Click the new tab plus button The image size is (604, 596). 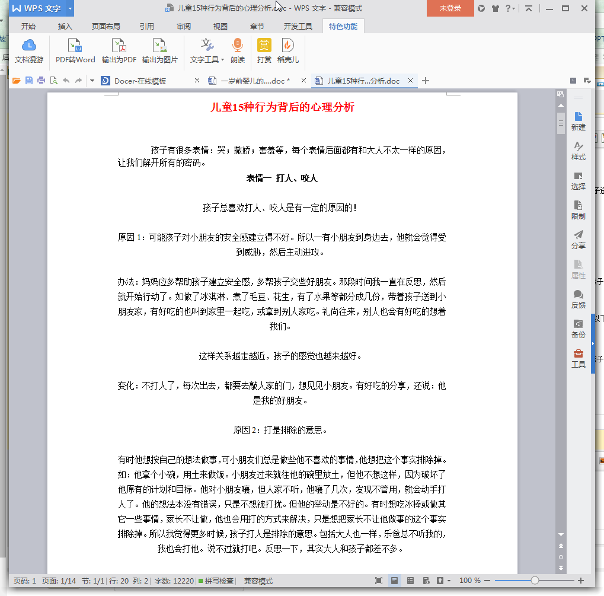point(425,81)
